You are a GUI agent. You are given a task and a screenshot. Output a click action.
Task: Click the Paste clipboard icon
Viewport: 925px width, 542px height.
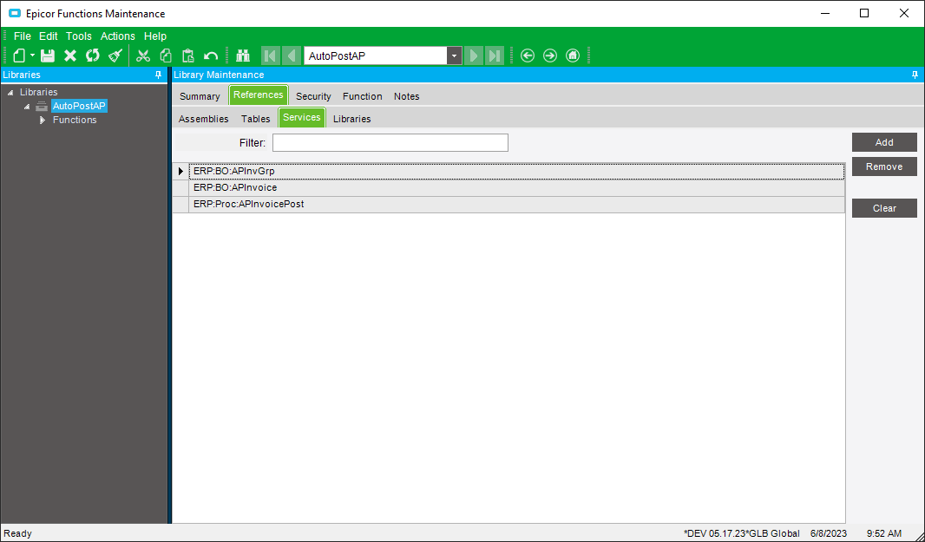[188, 56]
